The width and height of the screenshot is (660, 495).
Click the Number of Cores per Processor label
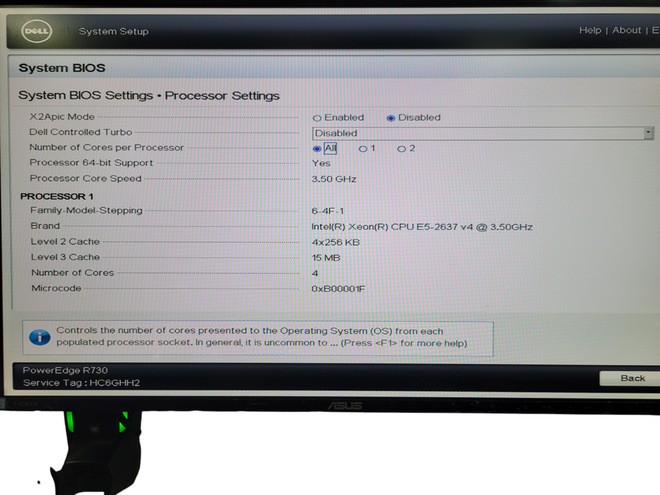point(107,147)
